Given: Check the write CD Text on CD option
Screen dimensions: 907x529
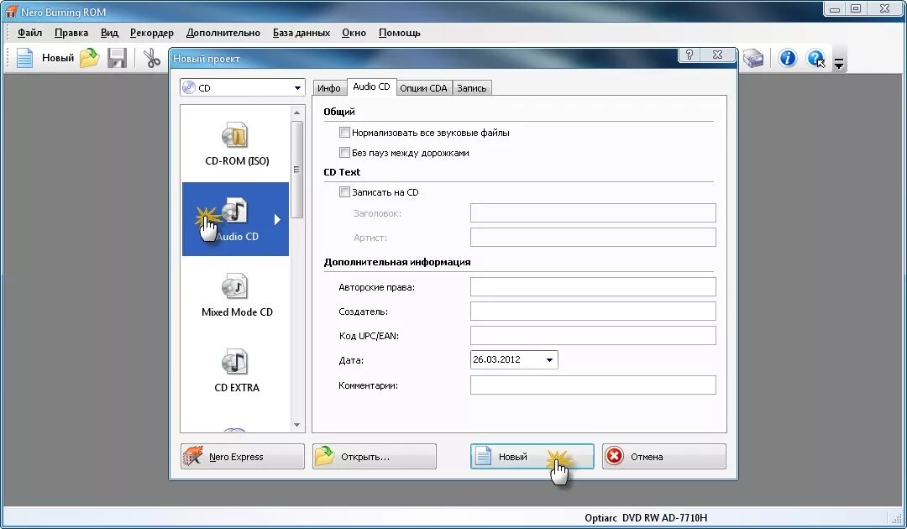Looking at the screenshot, I should click(x=345, y=192).
